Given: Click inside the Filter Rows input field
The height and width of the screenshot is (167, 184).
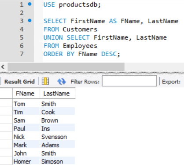Looking at the screenshot, I should pos(129,81).
